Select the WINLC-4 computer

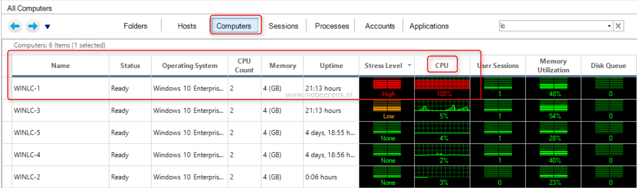click(27, 155)
